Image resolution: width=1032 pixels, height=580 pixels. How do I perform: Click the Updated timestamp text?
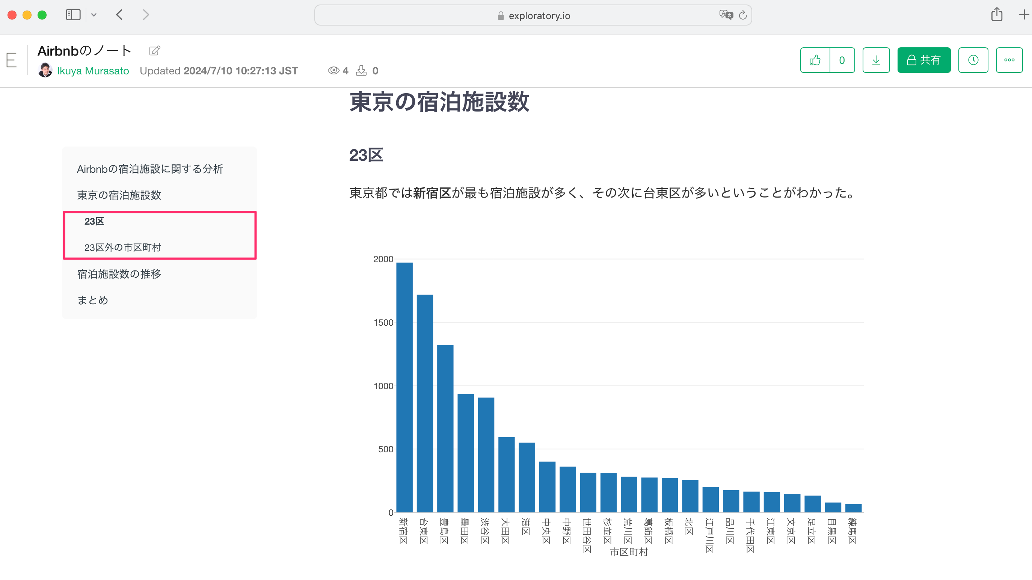pos(219,71)
